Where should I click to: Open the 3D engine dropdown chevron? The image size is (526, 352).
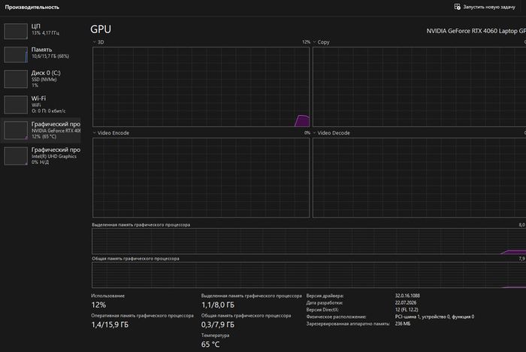click(x=94, y=42)
